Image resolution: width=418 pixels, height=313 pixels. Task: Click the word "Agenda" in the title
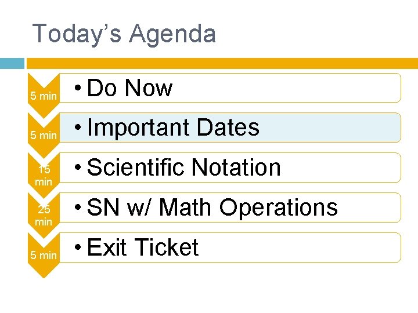(x=172, y=34)
